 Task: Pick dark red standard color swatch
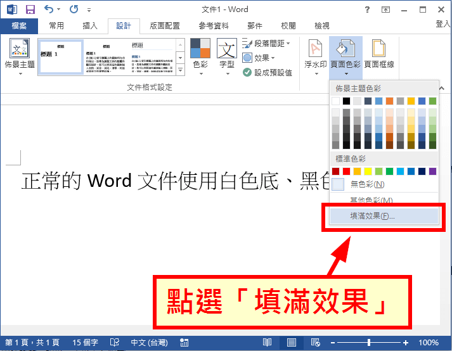tap(335, 171)
